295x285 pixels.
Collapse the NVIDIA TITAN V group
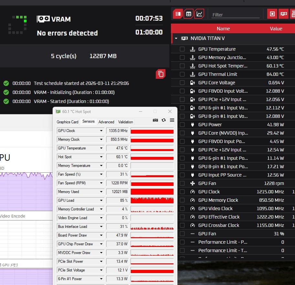pos(176,38)
